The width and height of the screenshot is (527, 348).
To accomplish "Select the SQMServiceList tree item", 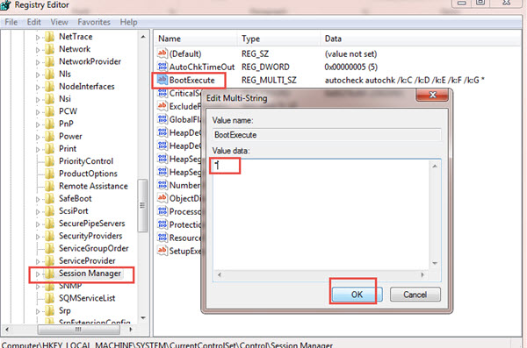I will (x=87, y=298).
